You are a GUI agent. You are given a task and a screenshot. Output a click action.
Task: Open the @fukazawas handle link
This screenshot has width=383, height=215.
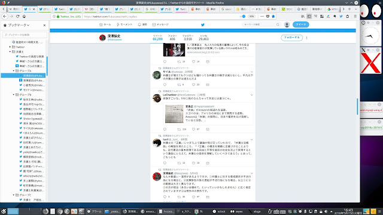114,39
